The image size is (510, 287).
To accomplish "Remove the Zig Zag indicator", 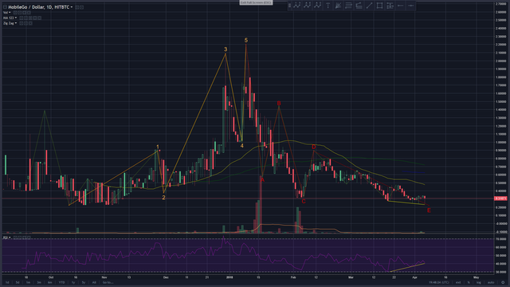I will (x=30, y=23).
